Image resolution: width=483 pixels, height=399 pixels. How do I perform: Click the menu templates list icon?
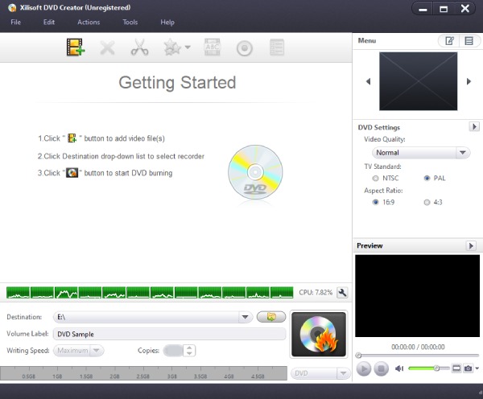coord(469,41)
